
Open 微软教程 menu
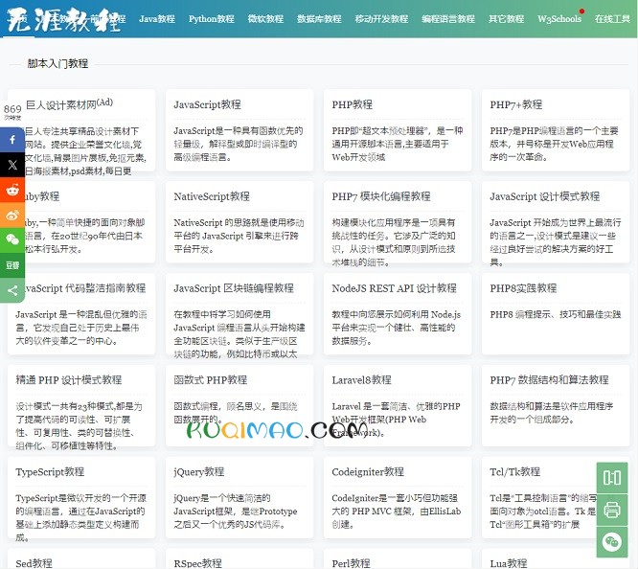265,19
